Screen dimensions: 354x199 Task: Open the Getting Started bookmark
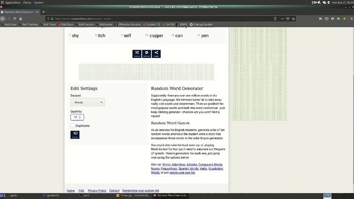point(201,24)
